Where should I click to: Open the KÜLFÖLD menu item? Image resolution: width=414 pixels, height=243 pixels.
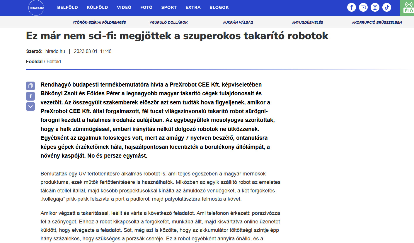pos(97,8)
